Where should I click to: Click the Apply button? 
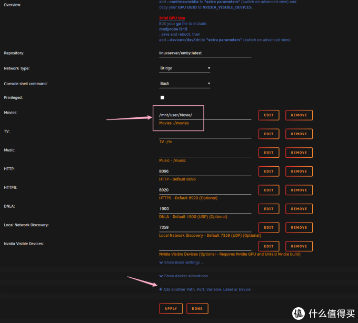click(171, 309)
